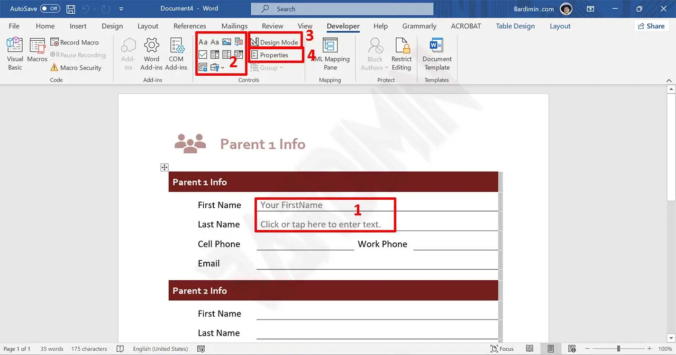
Task: Open Restrict Editing pane
Action: (x=401, y=54)
